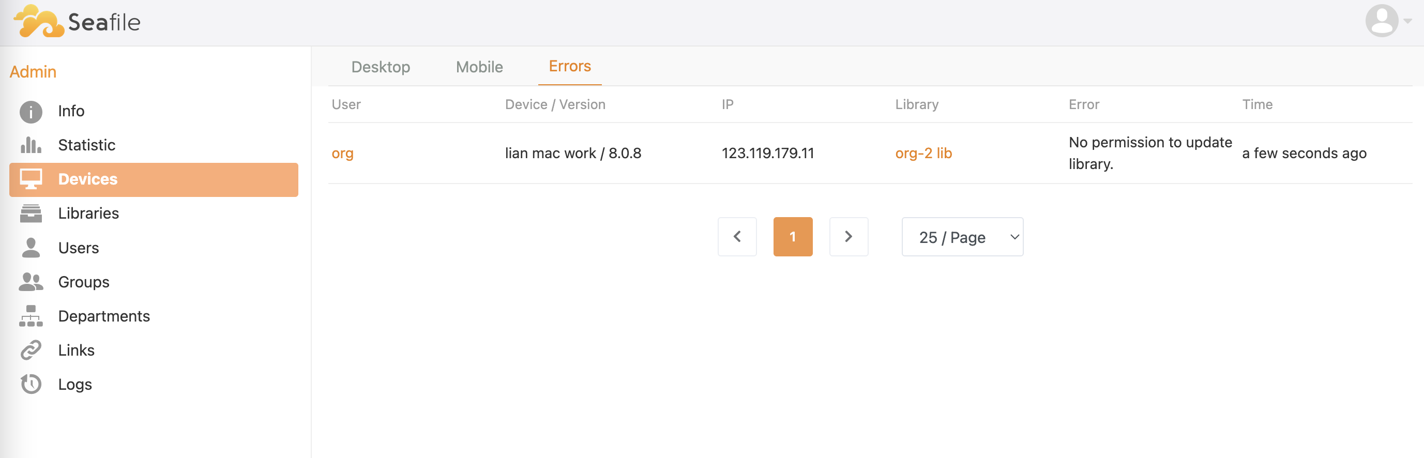Open the user avatar menu
Screen dimensions: 1424x458
(x=1387, y=21)
